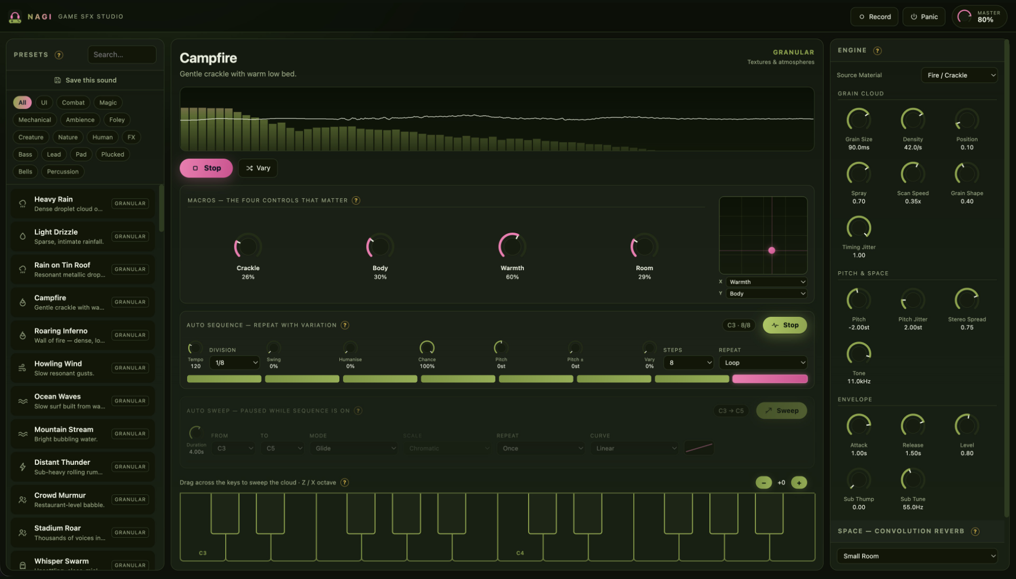The width and height of the screenshot is (1016, 579).
Task: Click the Light Drizzle droplet icon
Action: [x=23, y=236]
